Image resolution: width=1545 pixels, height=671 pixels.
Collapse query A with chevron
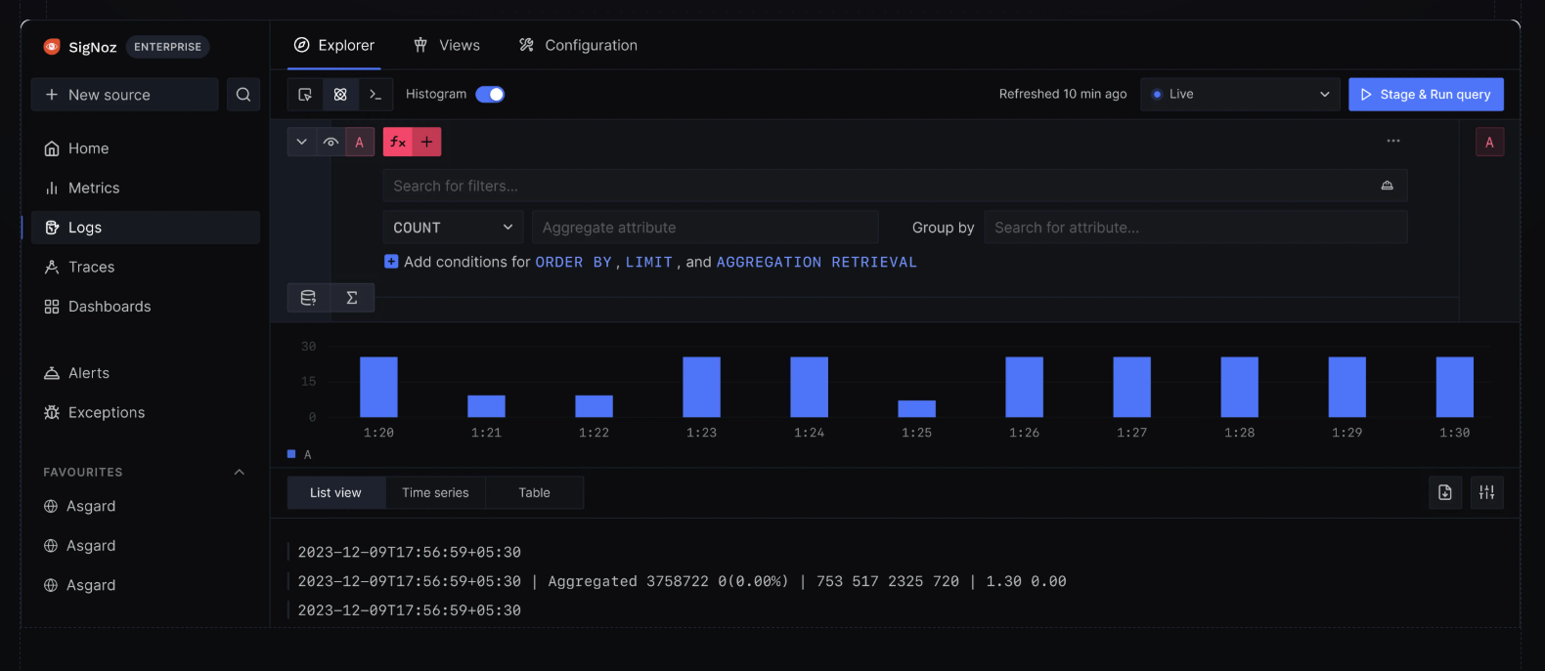[302, 142]
